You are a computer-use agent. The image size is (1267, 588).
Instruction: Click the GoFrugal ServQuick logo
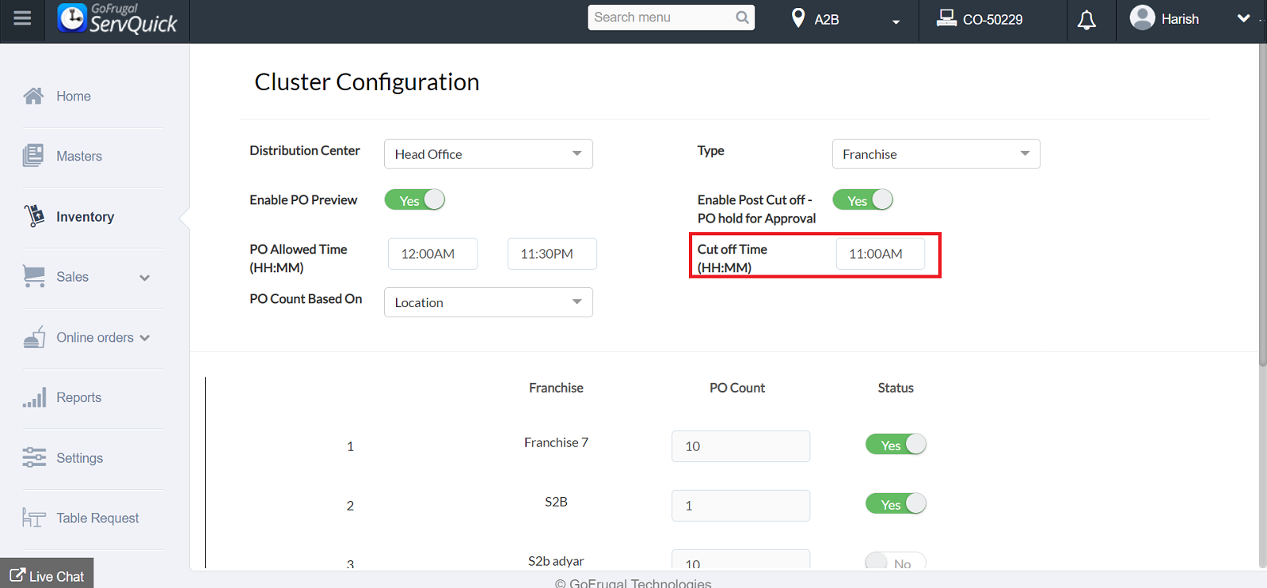click(117, 19)
